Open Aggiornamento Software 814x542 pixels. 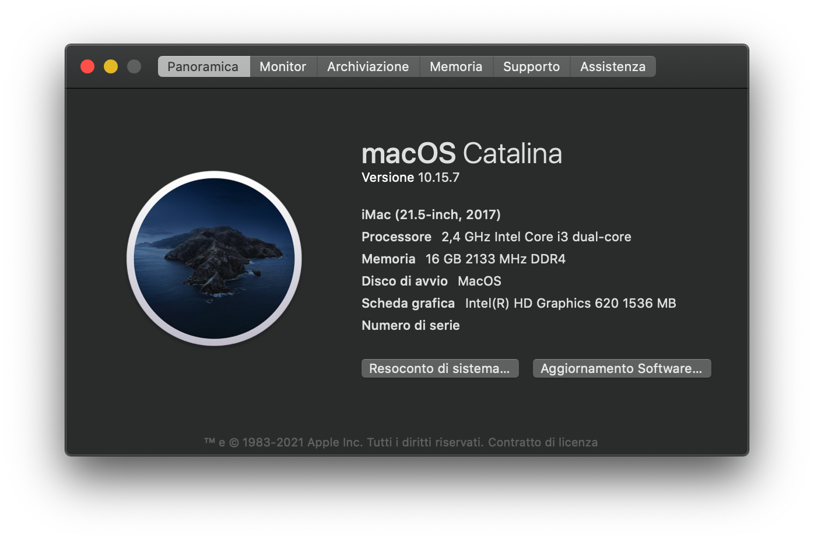click(x=622, y=368)
